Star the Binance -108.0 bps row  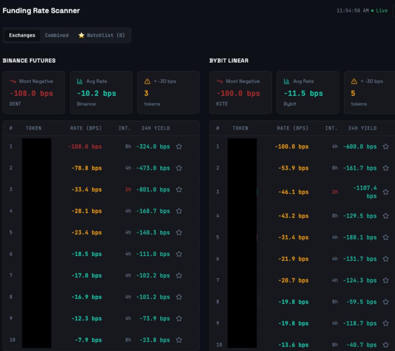coord(179,147)
